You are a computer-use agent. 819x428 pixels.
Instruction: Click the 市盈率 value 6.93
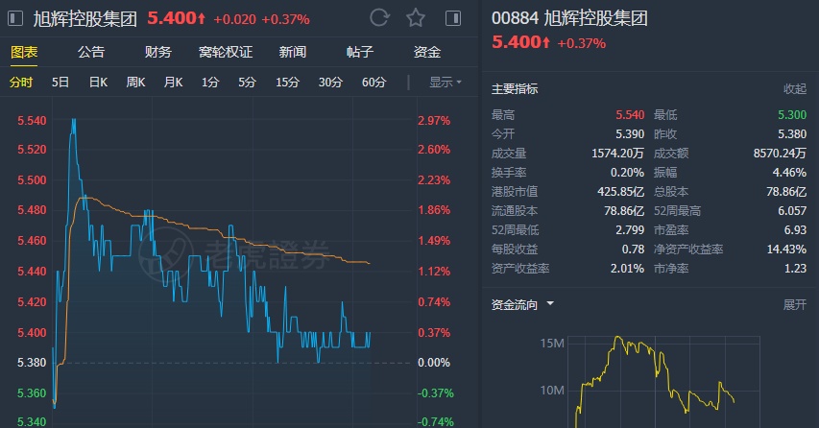tap(796, 230)
